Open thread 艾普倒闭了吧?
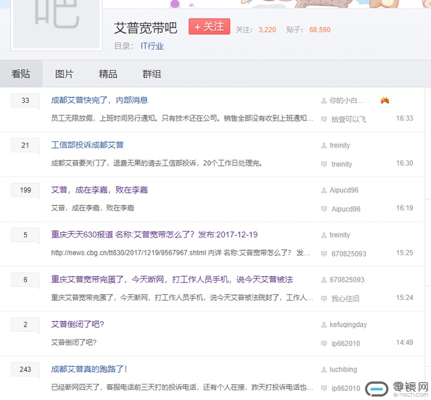431x400 pixels. tap(78, 324)
